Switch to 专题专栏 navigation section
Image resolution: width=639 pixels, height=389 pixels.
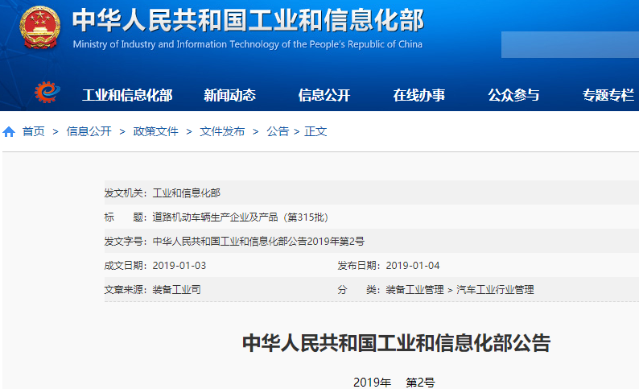pos(608,95)
